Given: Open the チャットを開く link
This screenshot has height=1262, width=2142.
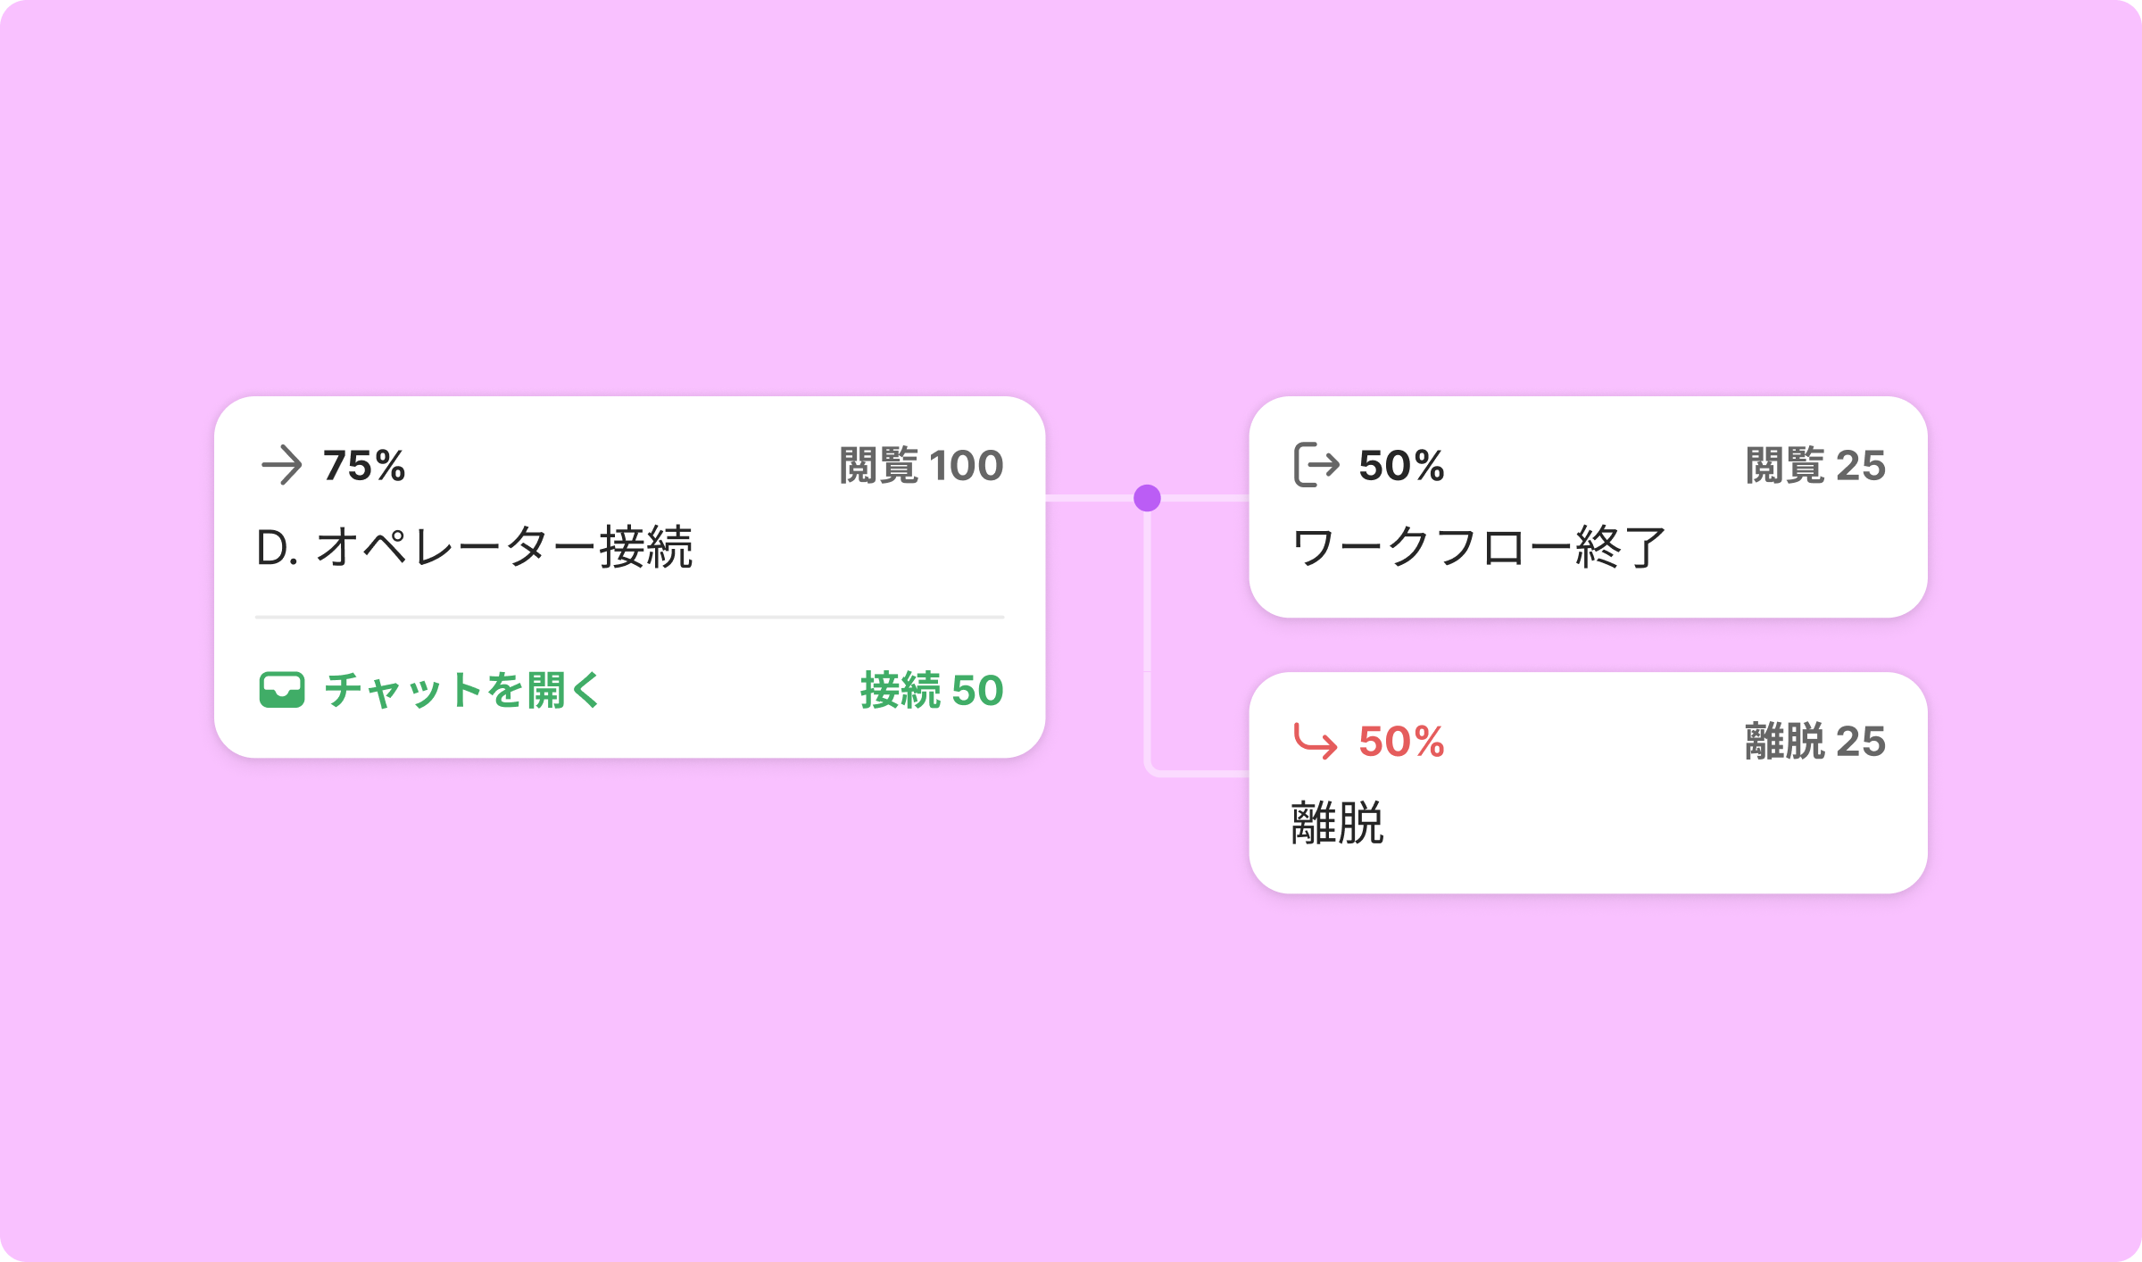Looking at the screenshot, I should pyautogui.click(x=461, y=690).
